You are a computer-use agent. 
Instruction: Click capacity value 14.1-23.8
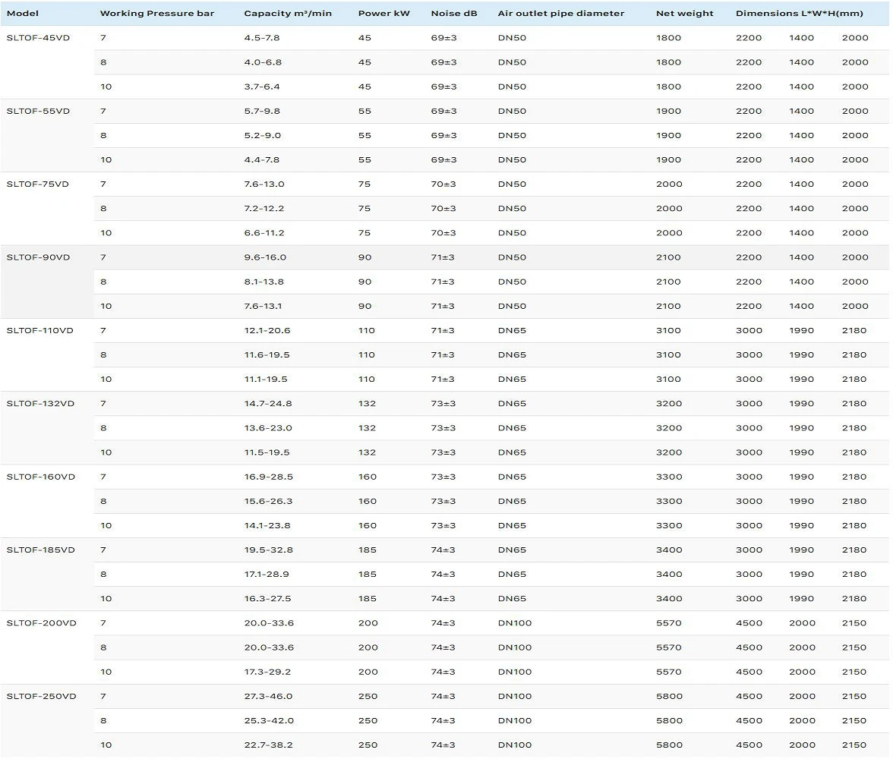[267, 525]
